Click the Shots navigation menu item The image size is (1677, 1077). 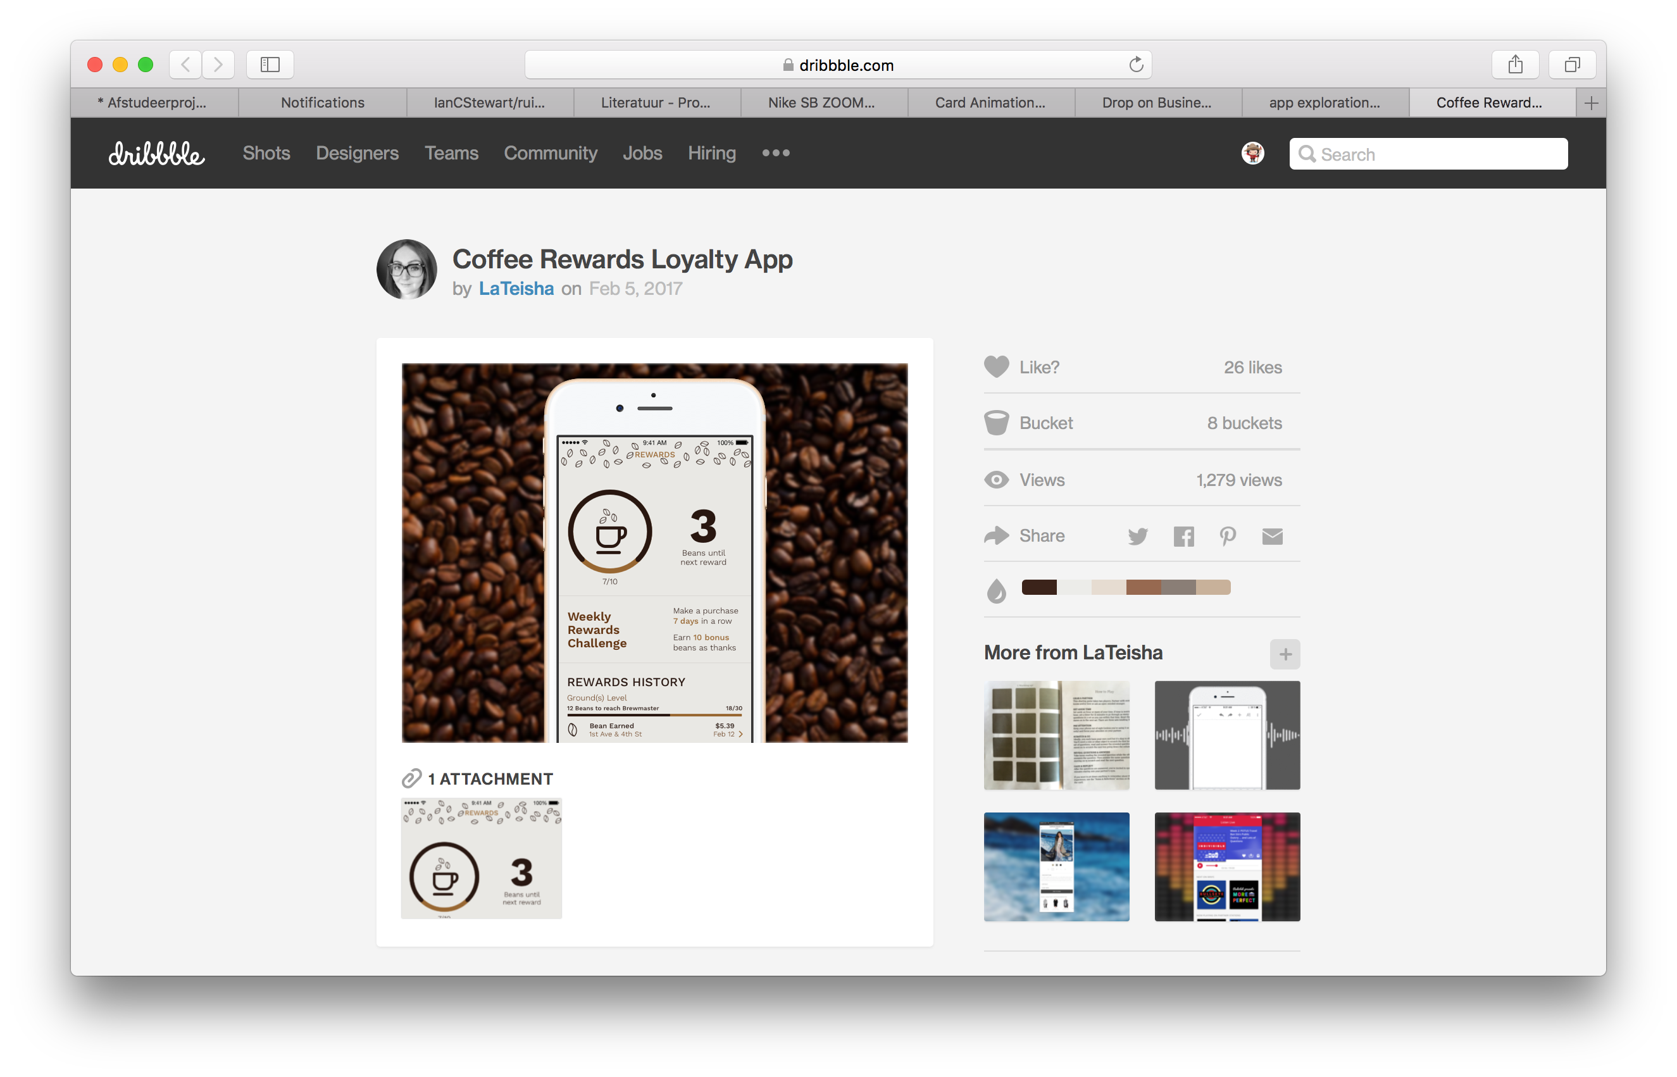[266, 153]
